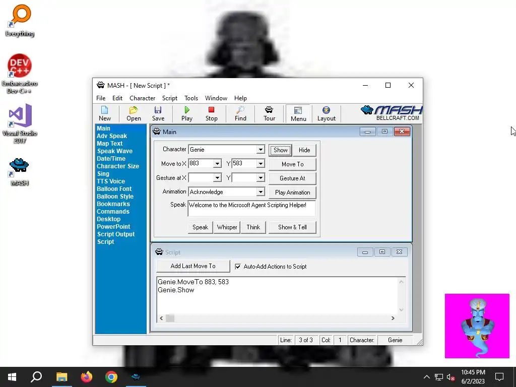Screen dimensions: 516x387
Task: Click the MASH Bellcraft.com logo
Action: [391, 113]
